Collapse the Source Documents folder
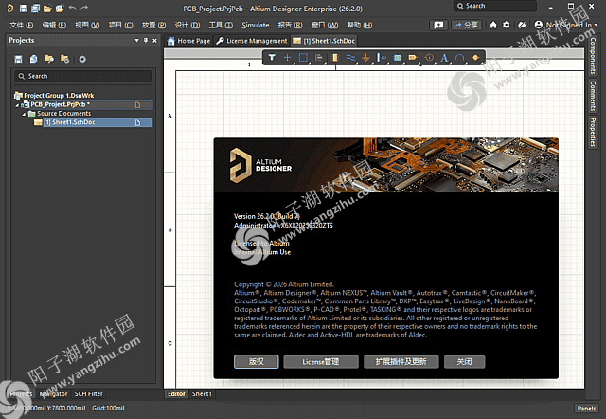Image resolution: width=606 pixels, height=419 pixels. tap(24, 114)
